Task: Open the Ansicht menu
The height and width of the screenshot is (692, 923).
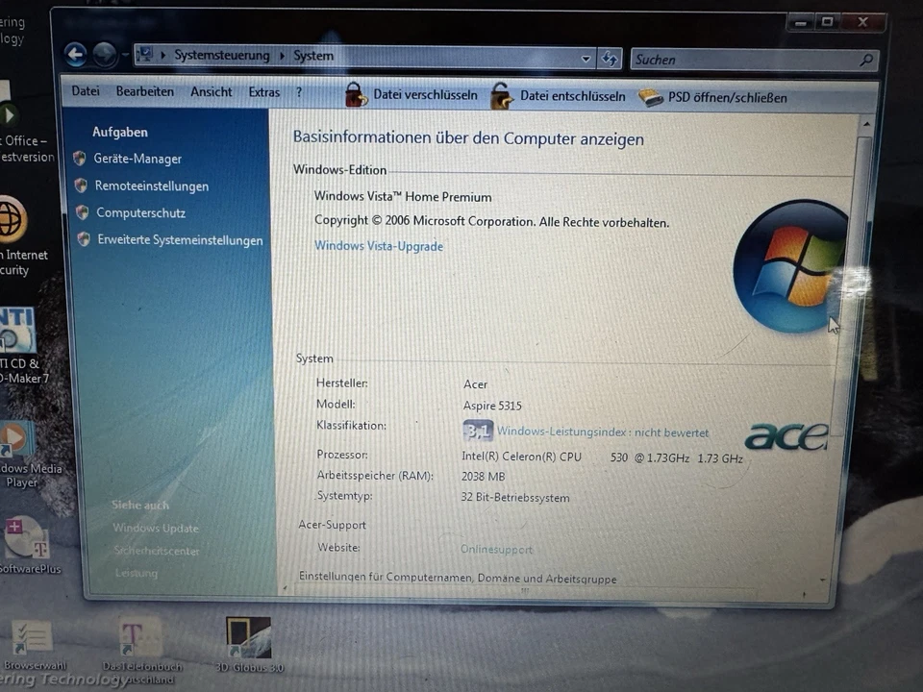Action: coord(211,91)
